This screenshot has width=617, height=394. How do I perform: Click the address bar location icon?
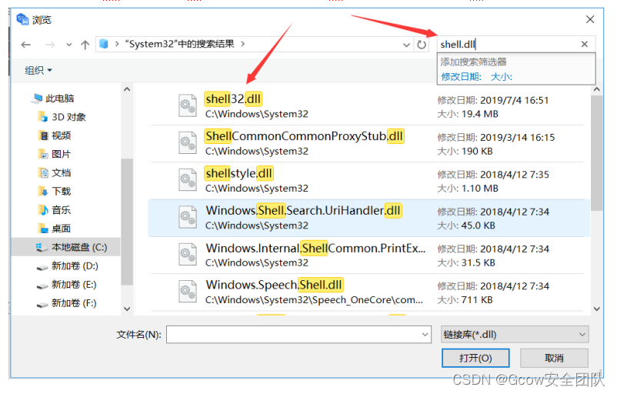pos(104,44)
